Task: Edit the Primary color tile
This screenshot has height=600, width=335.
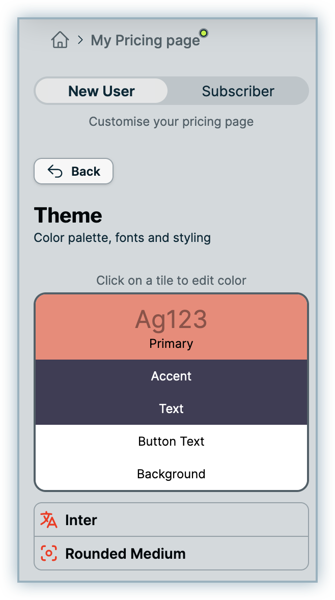Action: (171, 344)
